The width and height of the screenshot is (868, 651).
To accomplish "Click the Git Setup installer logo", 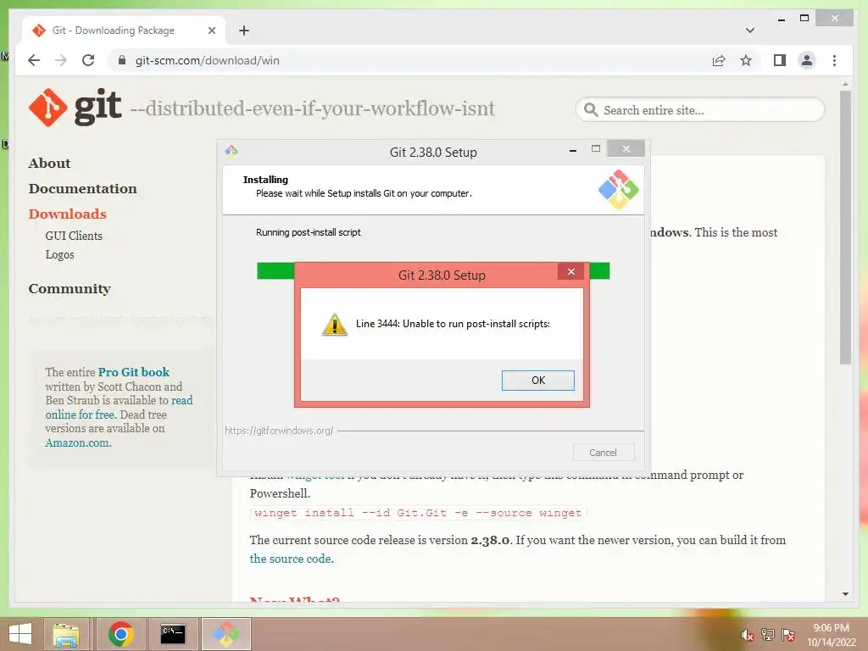I will 618,189.
